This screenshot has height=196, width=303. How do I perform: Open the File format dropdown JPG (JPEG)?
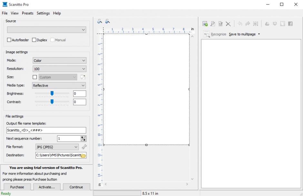click(57, 147)
